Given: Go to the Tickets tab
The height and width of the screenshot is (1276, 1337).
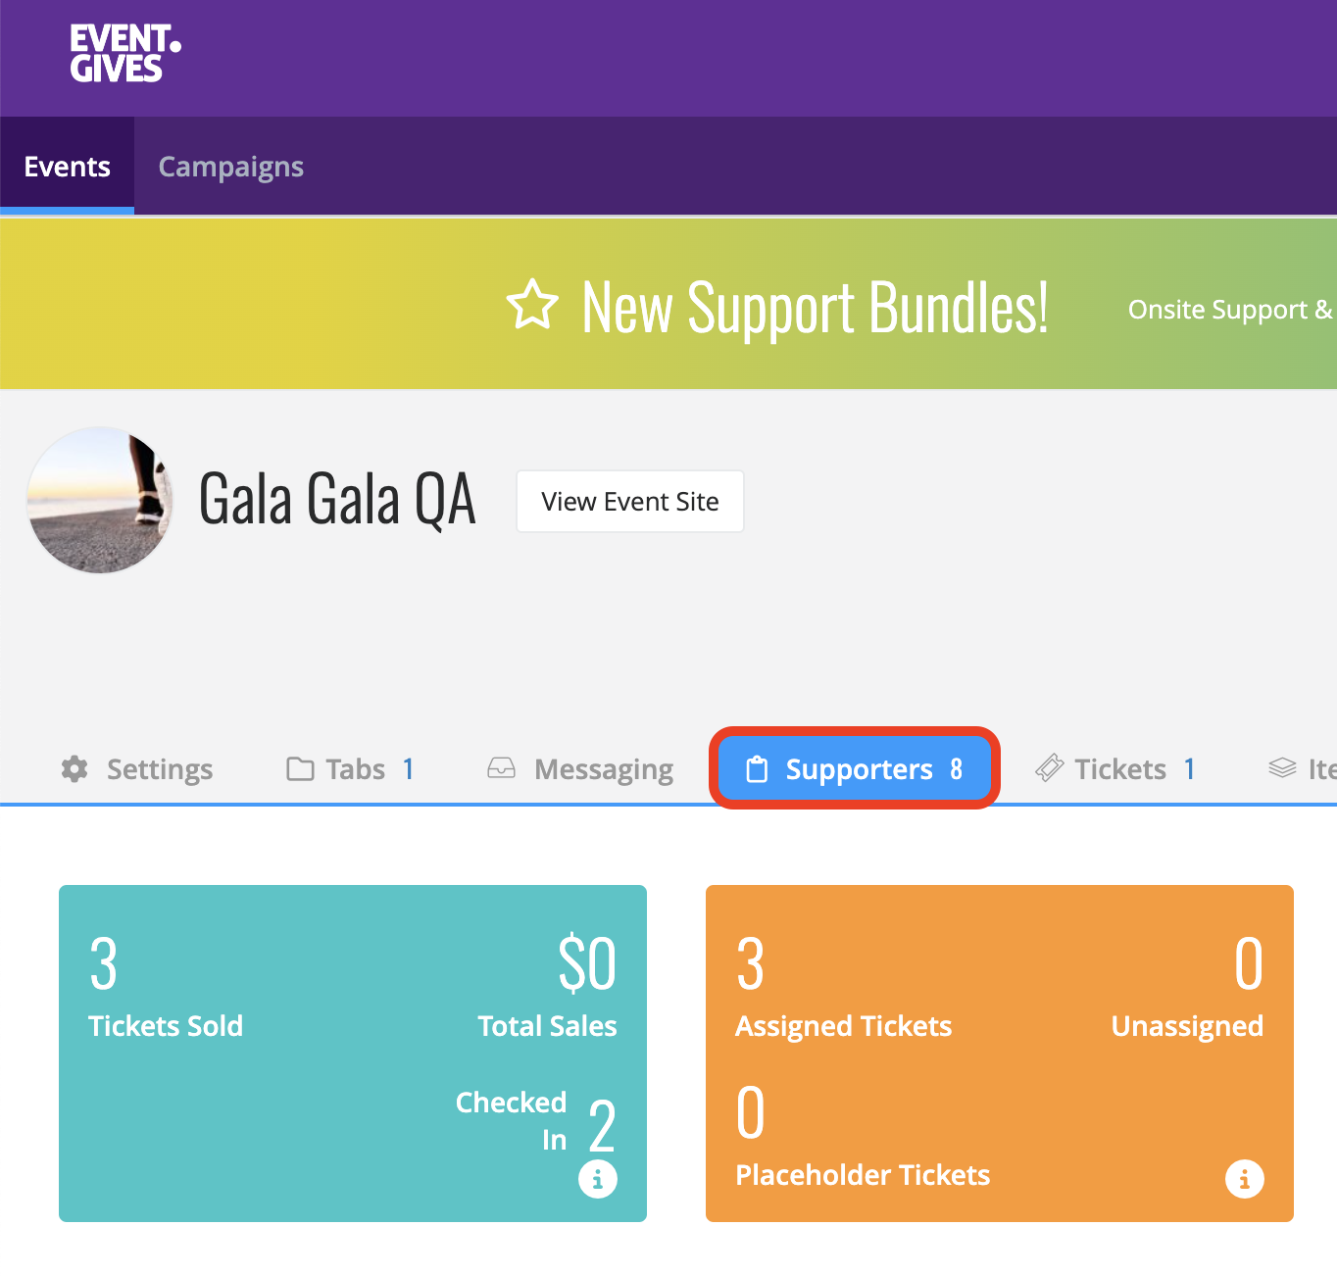Looking at the screenshot, I should click(1115, 769).
